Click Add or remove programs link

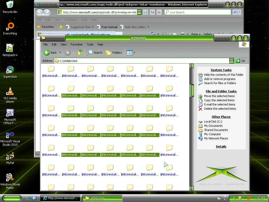220,79
